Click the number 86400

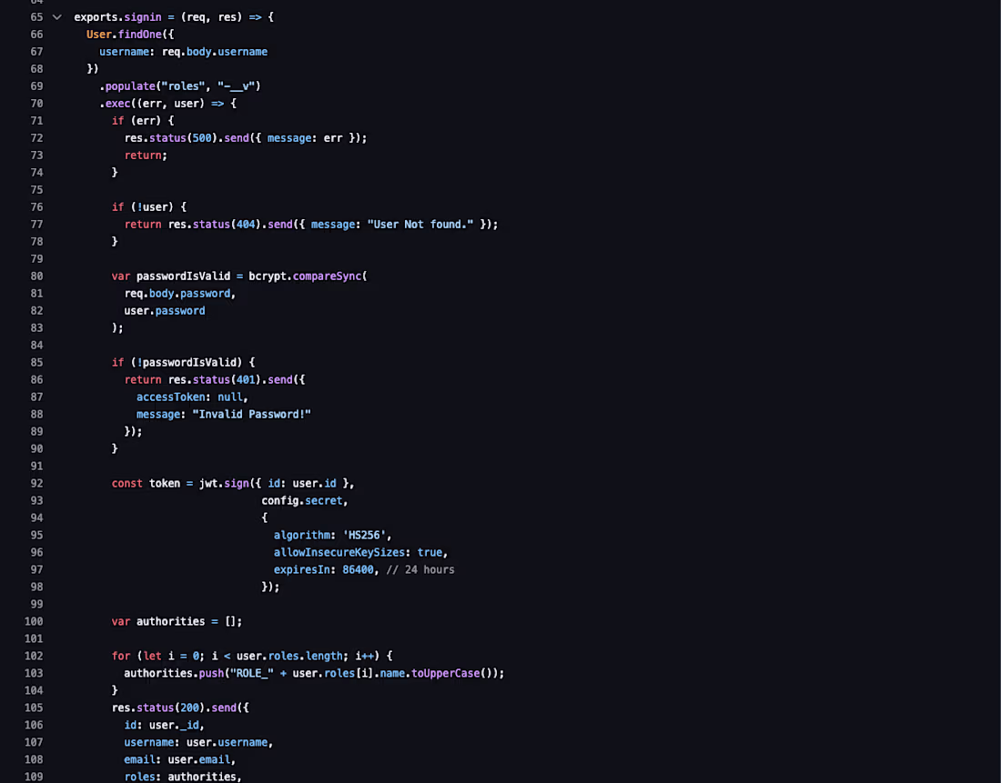tap(359, 569)
